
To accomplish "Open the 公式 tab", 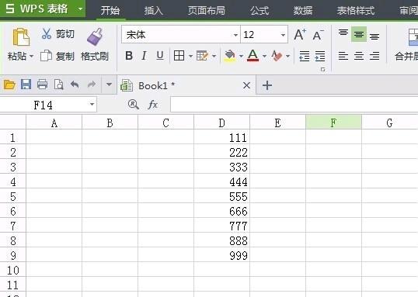I will (260, 11).
